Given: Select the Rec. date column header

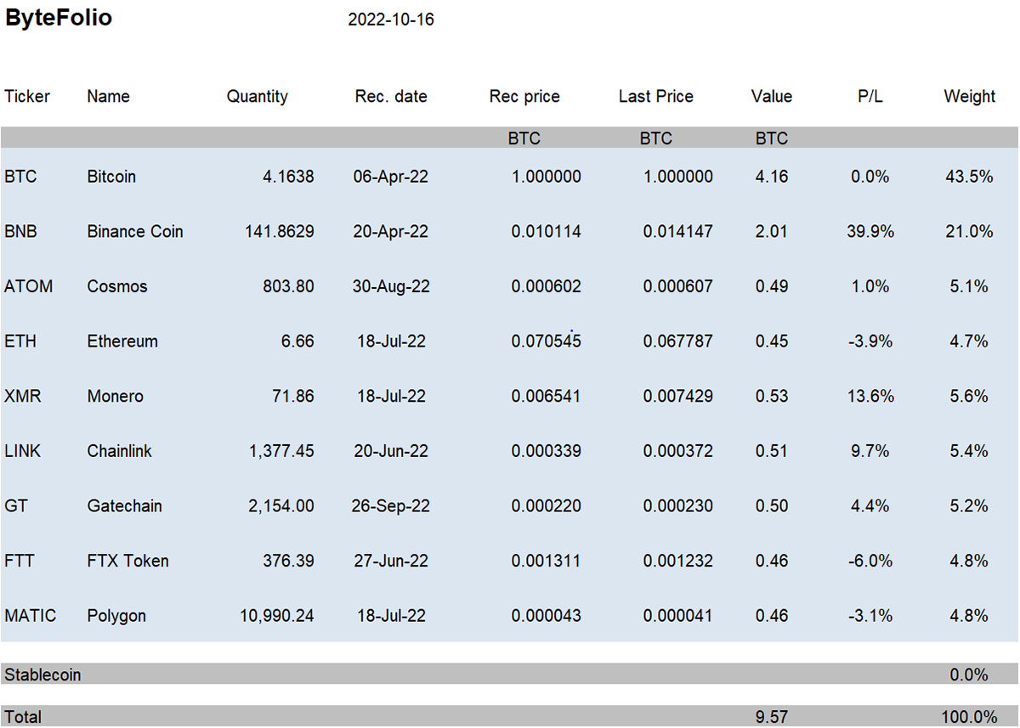Looking at the screenshot, I should (x=391, y=96).
